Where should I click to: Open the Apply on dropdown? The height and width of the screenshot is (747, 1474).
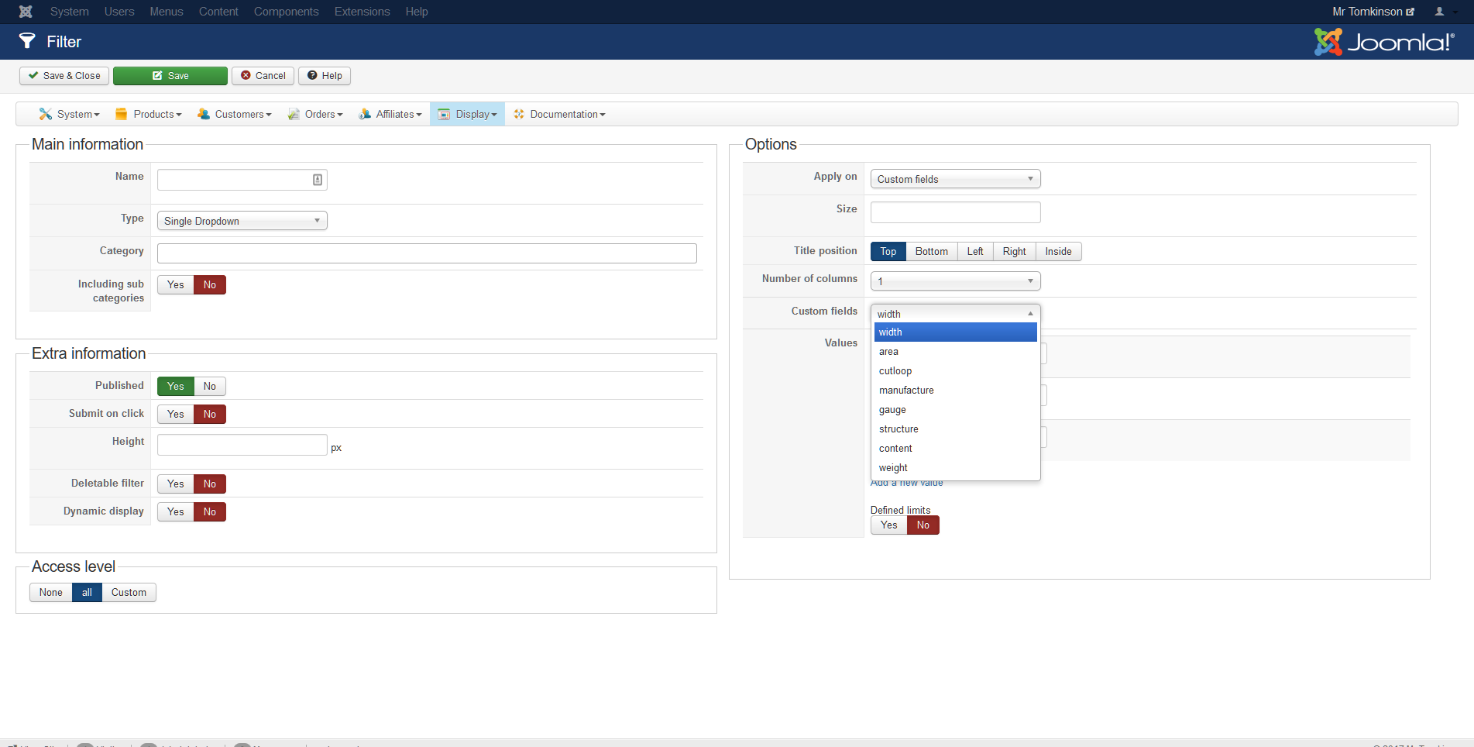point(956,179)
